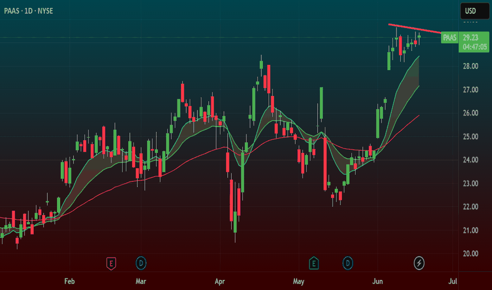Click the 25.00 price axis label

(x=470, y=137)
